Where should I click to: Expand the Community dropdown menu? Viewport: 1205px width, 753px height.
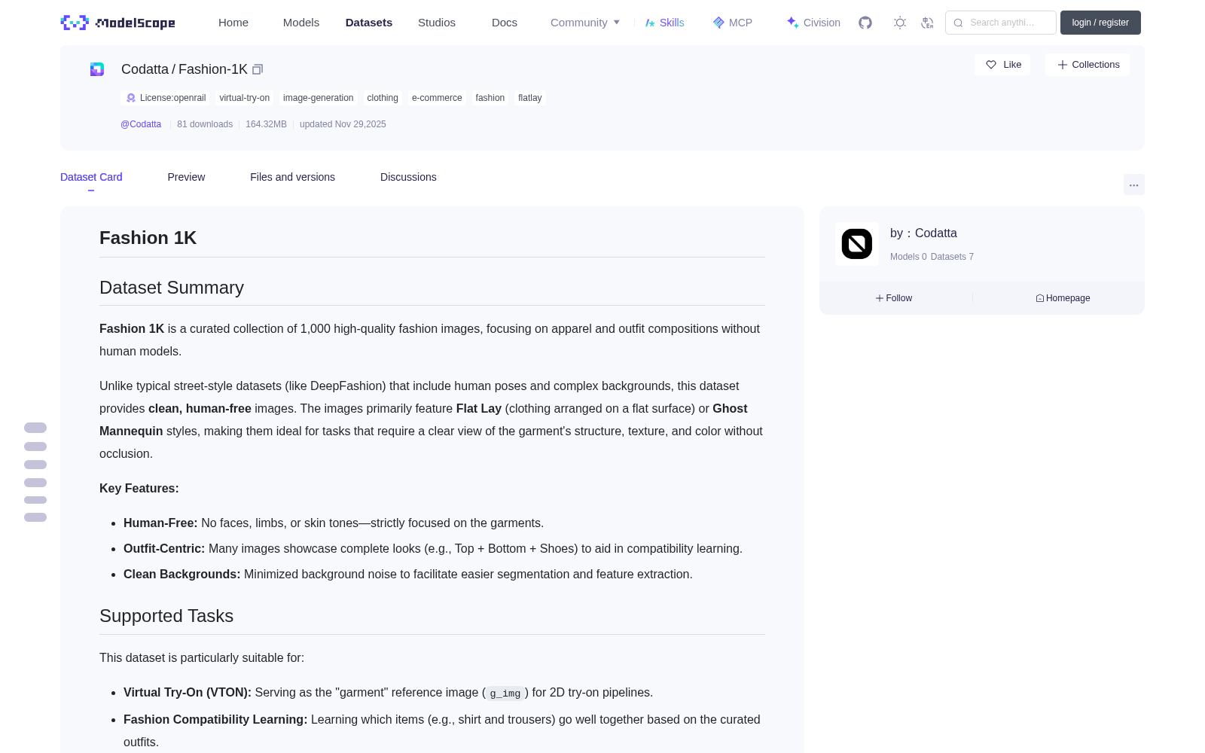[585, 23]
